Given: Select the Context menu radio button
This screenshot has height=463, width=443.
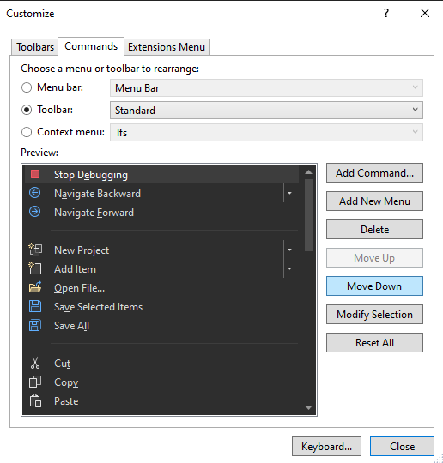Looking at the screenshot, I should point(27,132).
